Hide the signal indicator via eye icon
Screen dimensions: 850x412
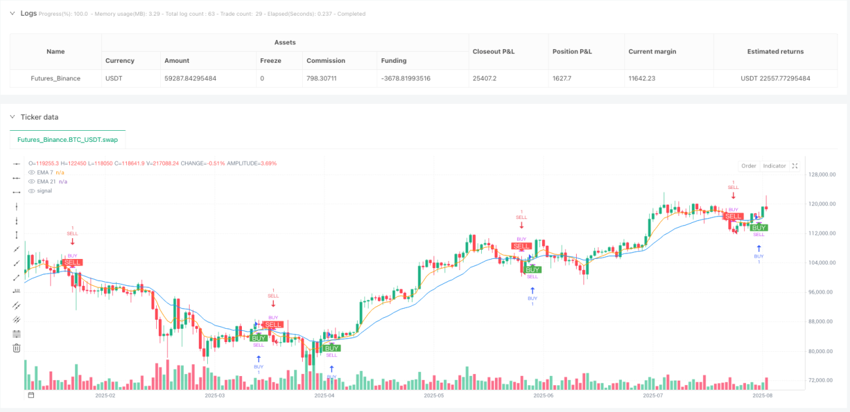(x=31, y=190)
